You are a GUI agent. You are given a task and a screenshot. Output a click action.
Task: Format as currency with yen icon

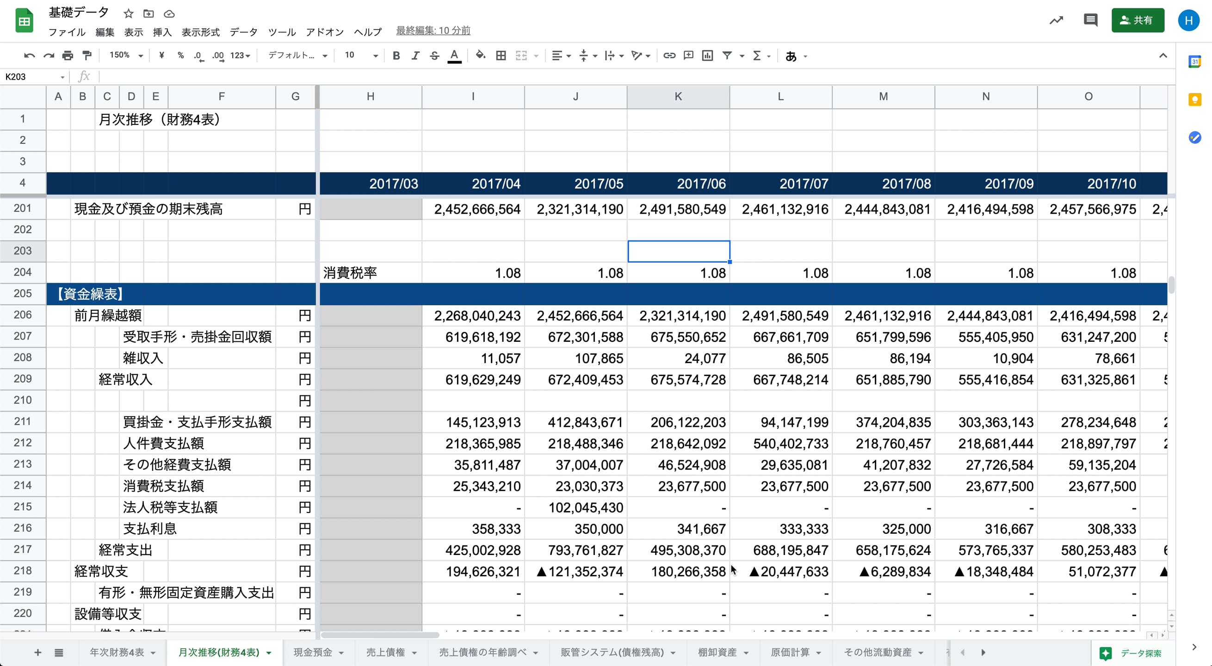161,55
